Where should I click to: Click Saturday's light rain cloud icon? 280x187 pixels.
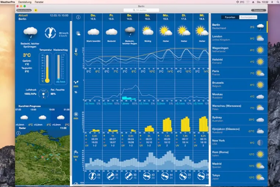click(x=130, y=32)
